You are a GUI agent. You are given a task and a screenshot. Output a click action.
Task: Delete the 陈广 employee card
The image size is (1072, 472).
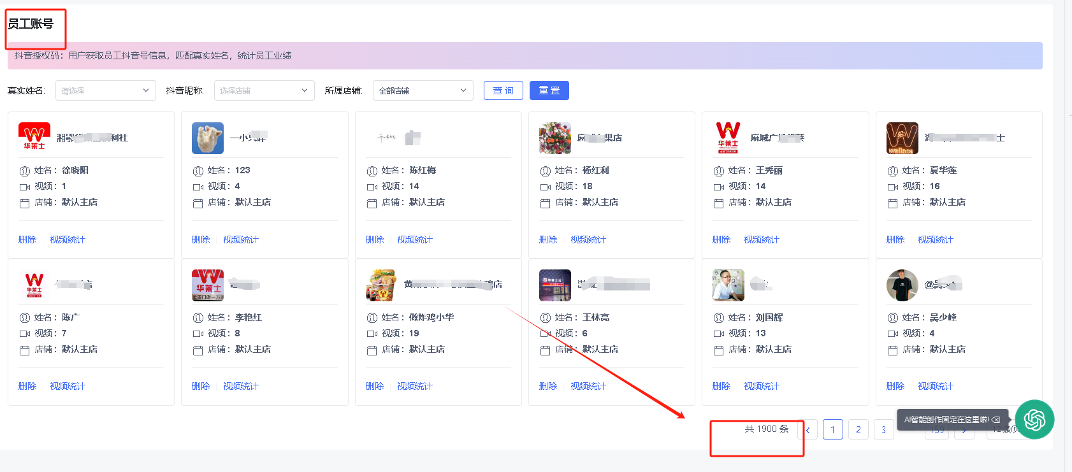(x=27, y=386)
